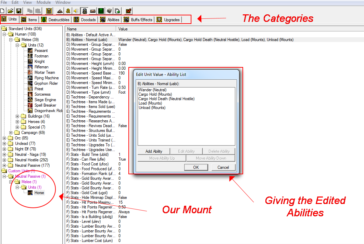
Task: Click the Open Map folder icon
Action: (11, 11)
